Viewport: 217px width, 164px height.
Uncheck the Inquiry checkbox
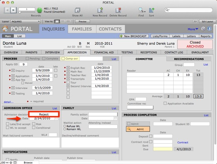(13, 70)
